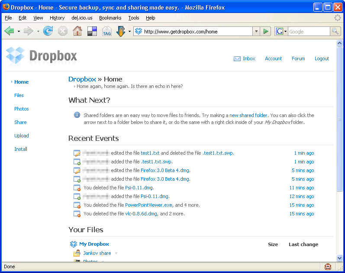This screenshot has height=273, width=345.
Task: Click the forward navigation arrow
Action: [x=29, y=31]
